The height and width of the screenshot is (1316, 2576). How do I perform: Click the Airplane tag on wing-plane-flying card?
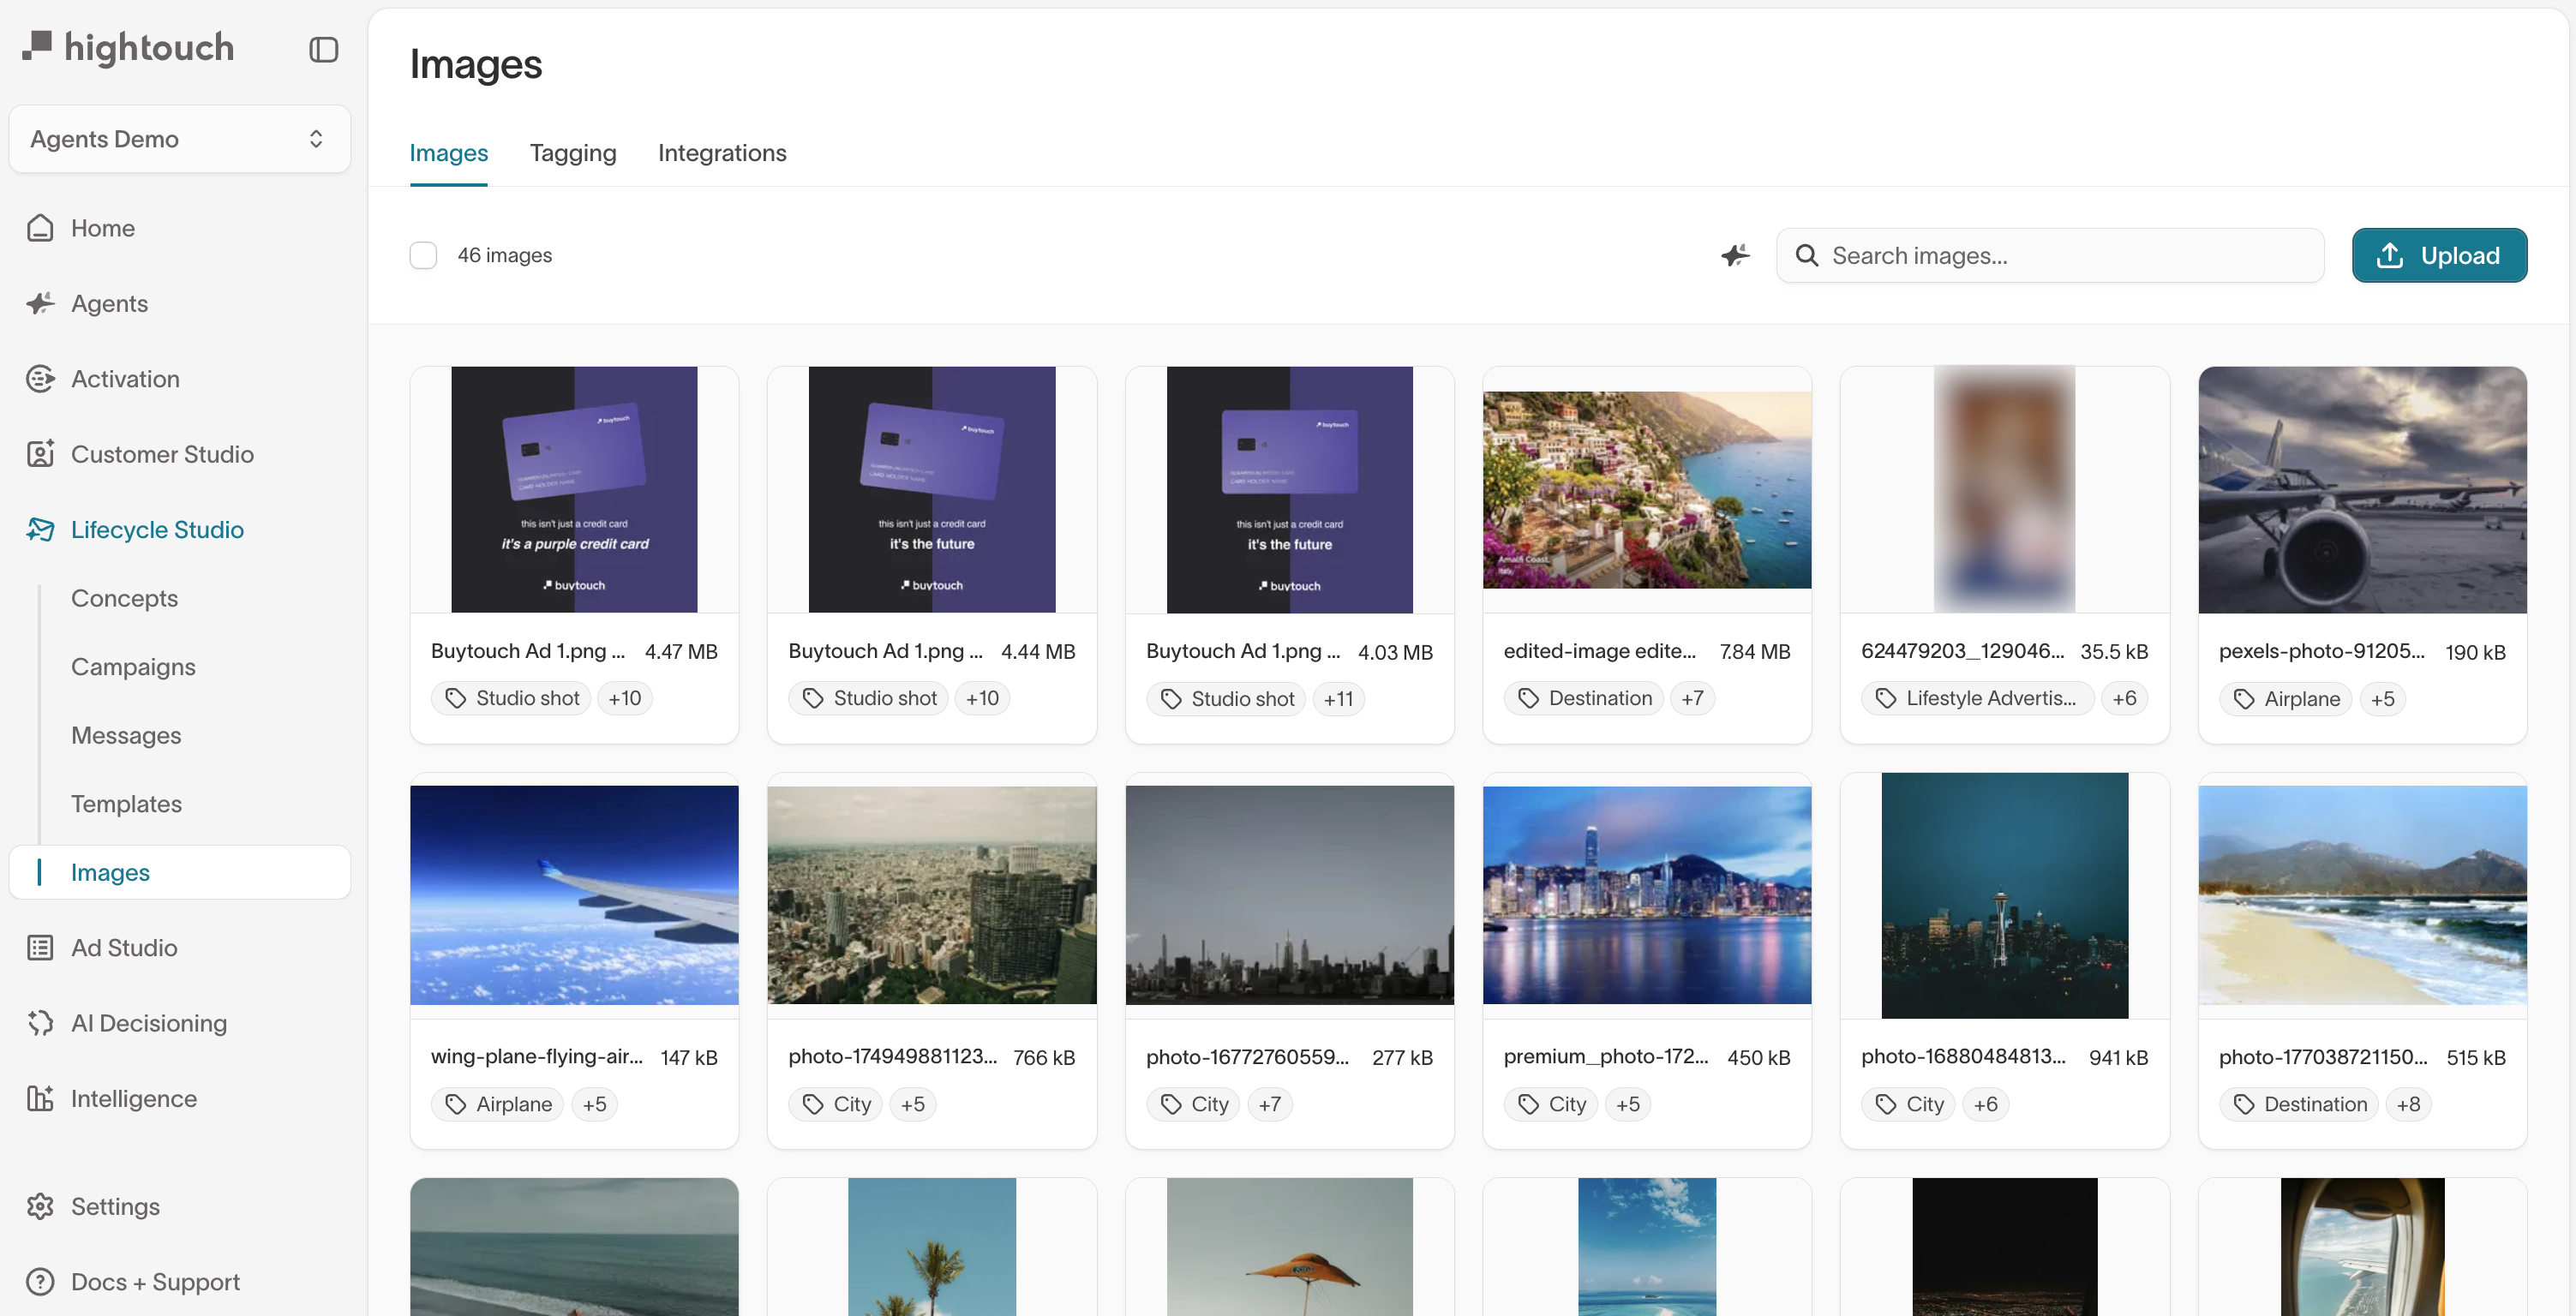point(497,1104)
